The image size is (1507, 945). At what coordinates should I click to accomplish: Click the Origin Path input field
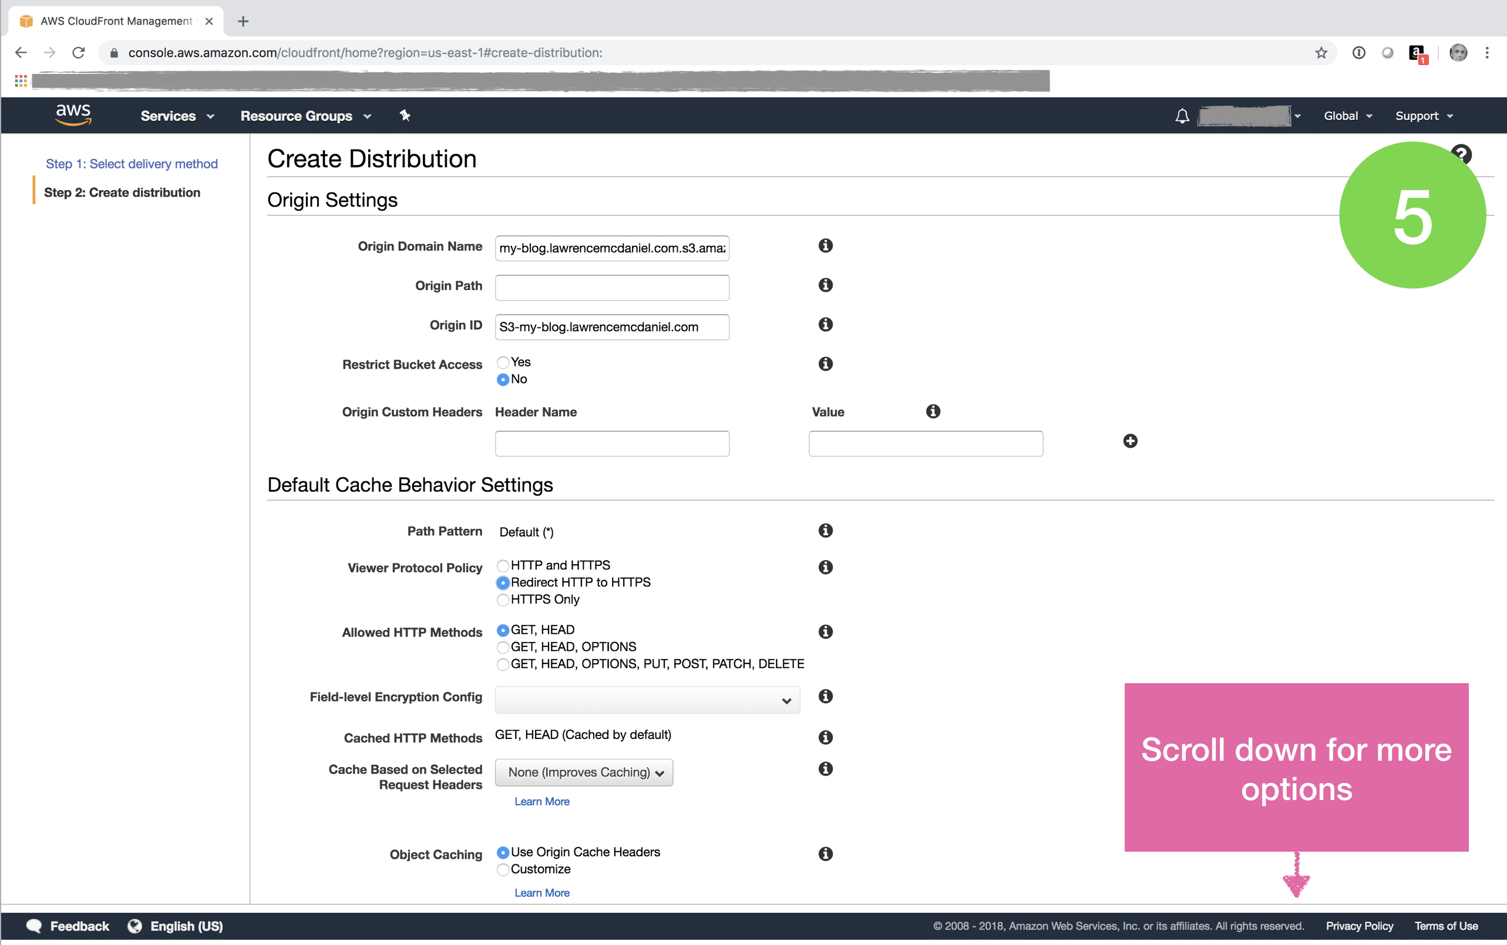(x=612, y=288)
